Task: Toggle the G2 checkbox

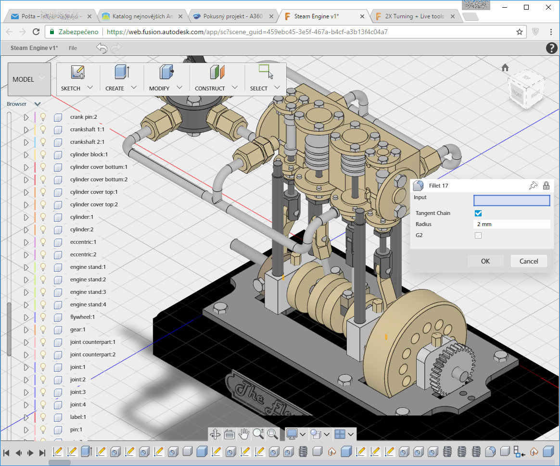Action: pos(478,235)
